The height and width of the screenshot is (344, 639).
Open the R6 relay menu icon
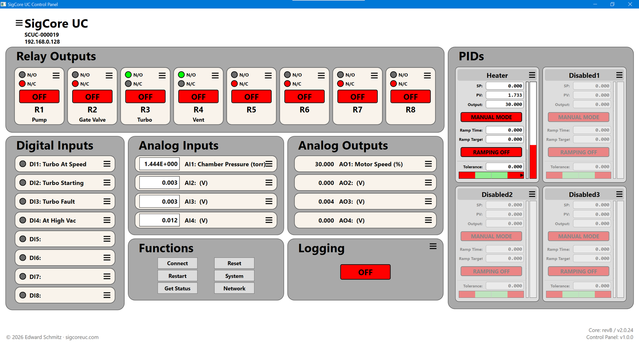click(x=321, y=75)
